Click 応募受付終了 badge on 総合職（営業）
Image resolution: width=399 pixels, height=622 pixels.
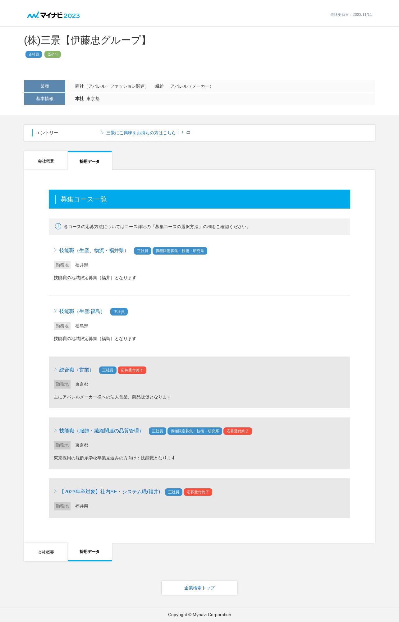click(132, 370)
